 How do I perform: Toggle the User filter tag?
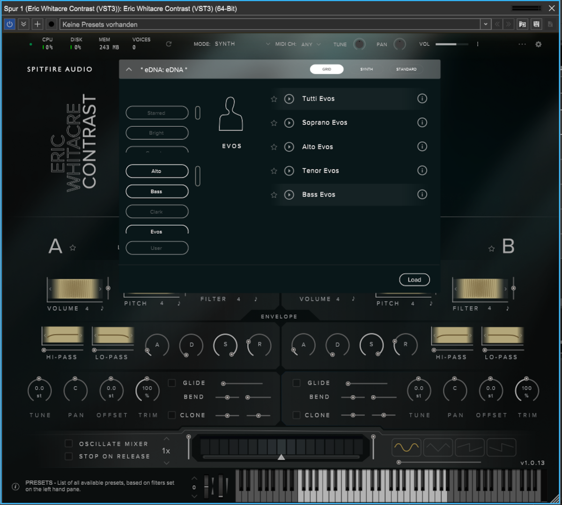click(157, 248)
